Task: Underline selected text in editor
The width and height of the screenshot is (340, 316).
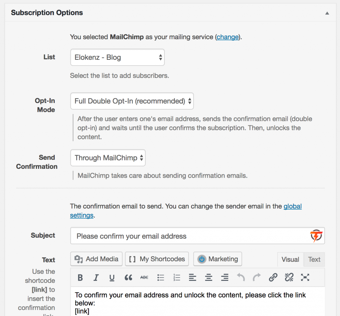Action: (x=112, y=277)
